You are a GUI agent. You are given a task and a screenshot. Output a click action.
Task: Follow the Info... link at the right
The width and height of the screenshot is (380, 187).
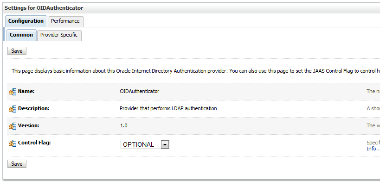click(373, 149)
